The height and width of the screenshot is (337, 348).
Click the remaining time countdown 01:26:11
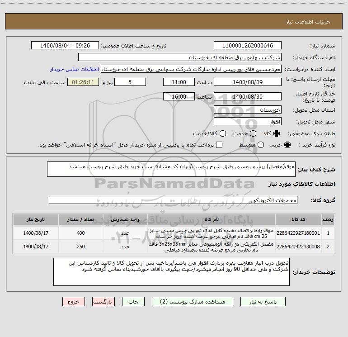[83, 82]
